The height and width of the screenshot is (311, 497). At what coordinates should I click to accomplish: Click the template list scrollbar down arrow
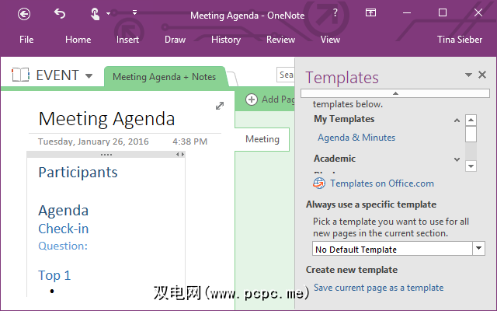pos(471,166)
